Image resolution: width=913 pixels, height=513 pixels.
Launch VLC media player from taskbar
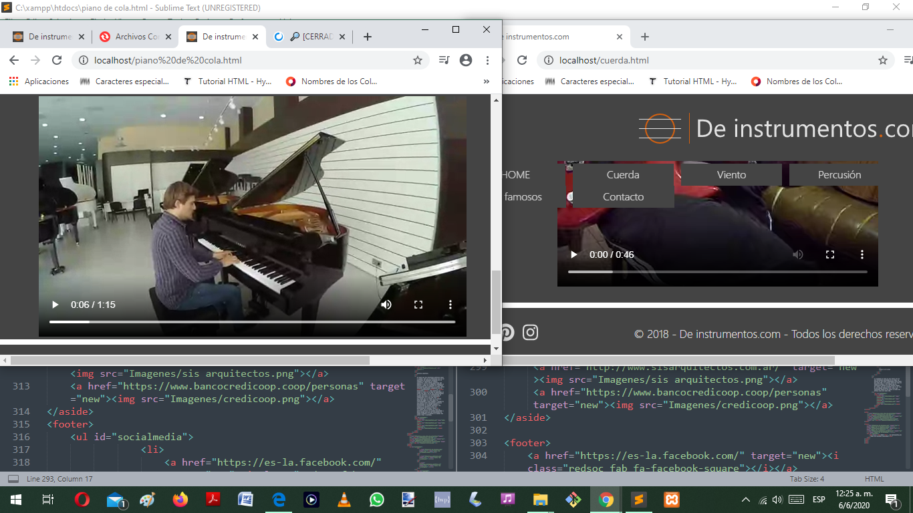tap(344, 500)
